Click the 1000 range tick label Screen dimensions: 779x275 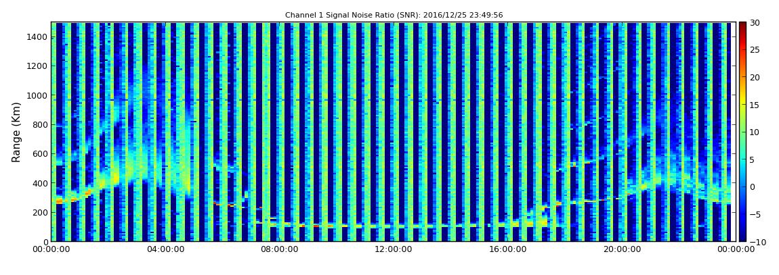click(x=37, y=95)
